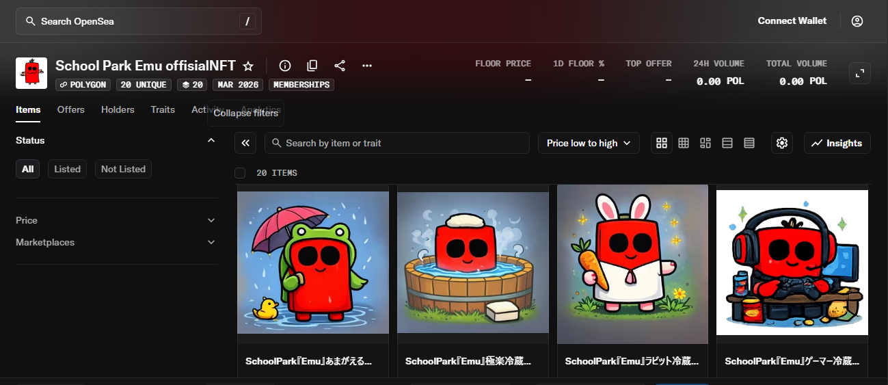Switch to the Traits tab

tap(163, 109)
